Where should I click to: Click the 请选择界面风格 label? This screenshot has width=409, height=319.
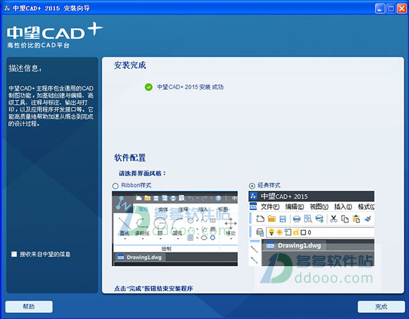[142, 173]
